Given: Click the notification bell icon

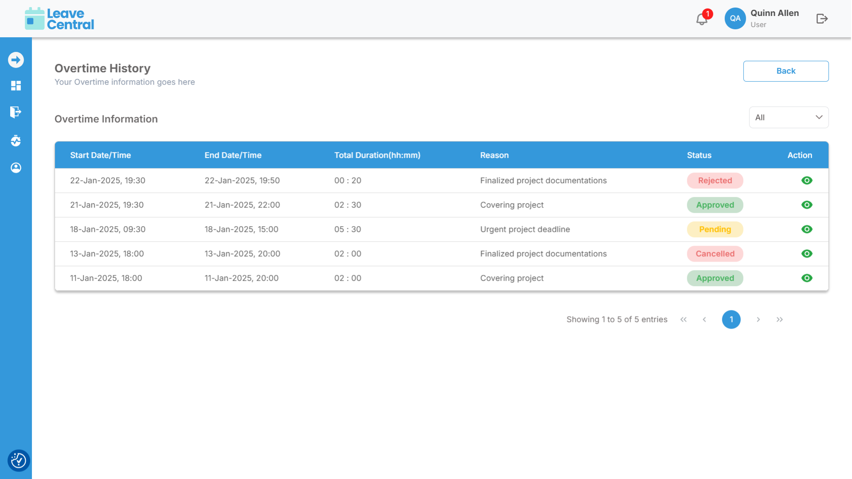Looking at the screenshot, I should 701,19.
